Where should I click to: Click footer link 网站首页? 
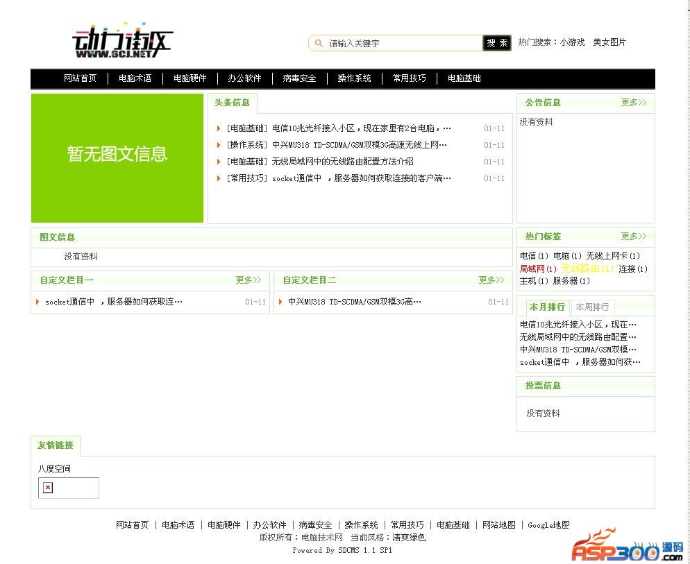[133, 525]
